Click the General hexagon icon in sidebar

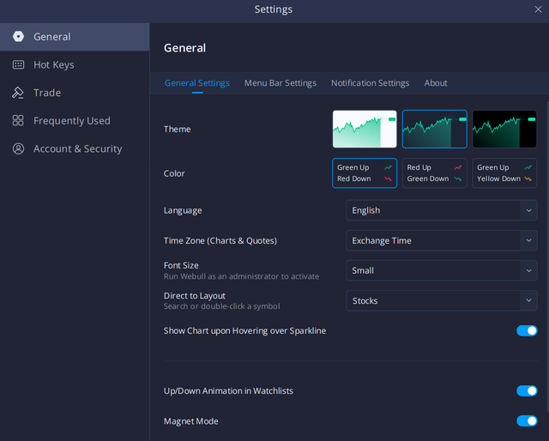point(18,36)
